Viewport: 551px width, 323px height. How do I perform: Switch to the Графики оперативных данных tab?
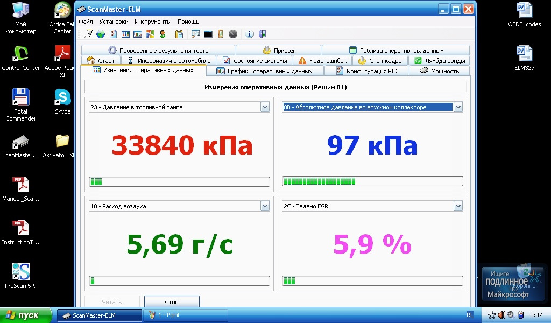click(x=265, y=71)
